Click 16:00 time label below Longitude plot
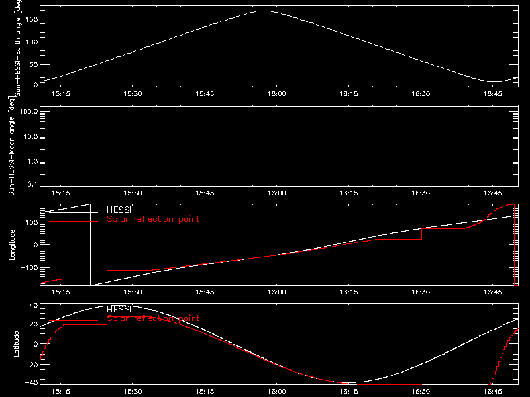The image size is (530, 397). click(x=276, y=292)
